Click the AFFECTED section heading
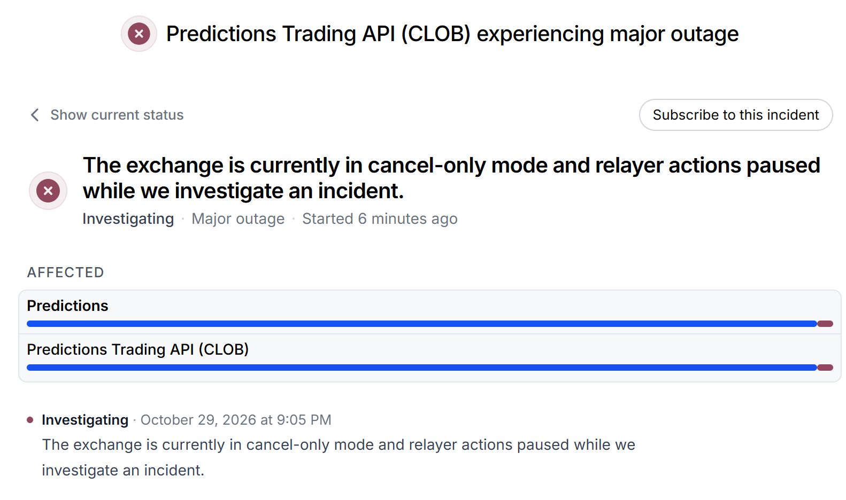 coord(65,272)
